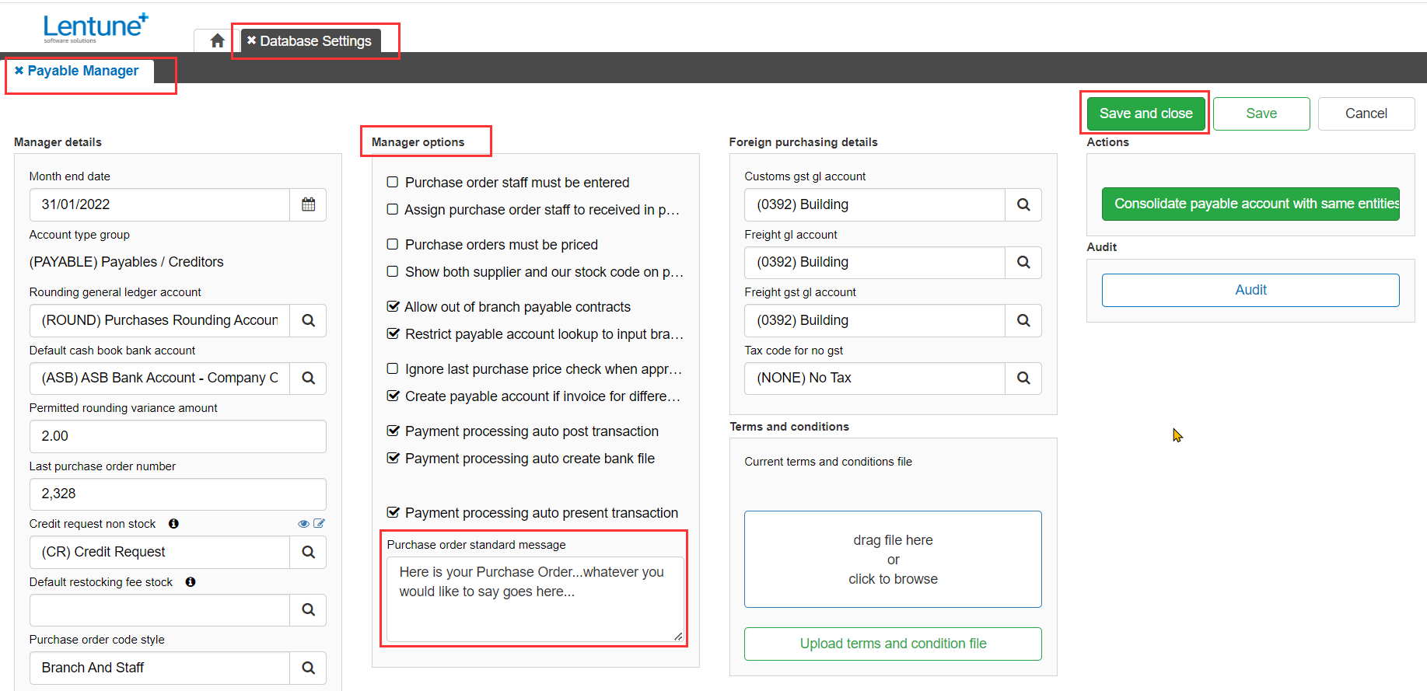Focus Default cash book bank account field
The image size is (1427, 691).
pyautogui.click(x=159, y=378)
